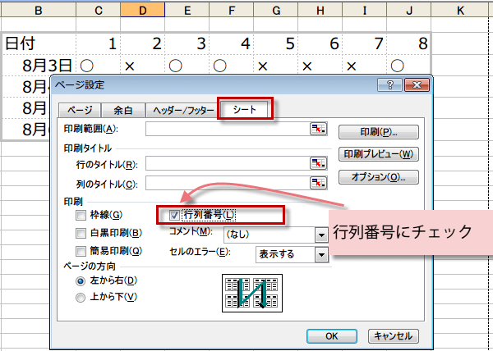This screenshot has height=351, width=493.
Task: Enable the 枠線(G) checkbox
Action: [x=81, y=216]
